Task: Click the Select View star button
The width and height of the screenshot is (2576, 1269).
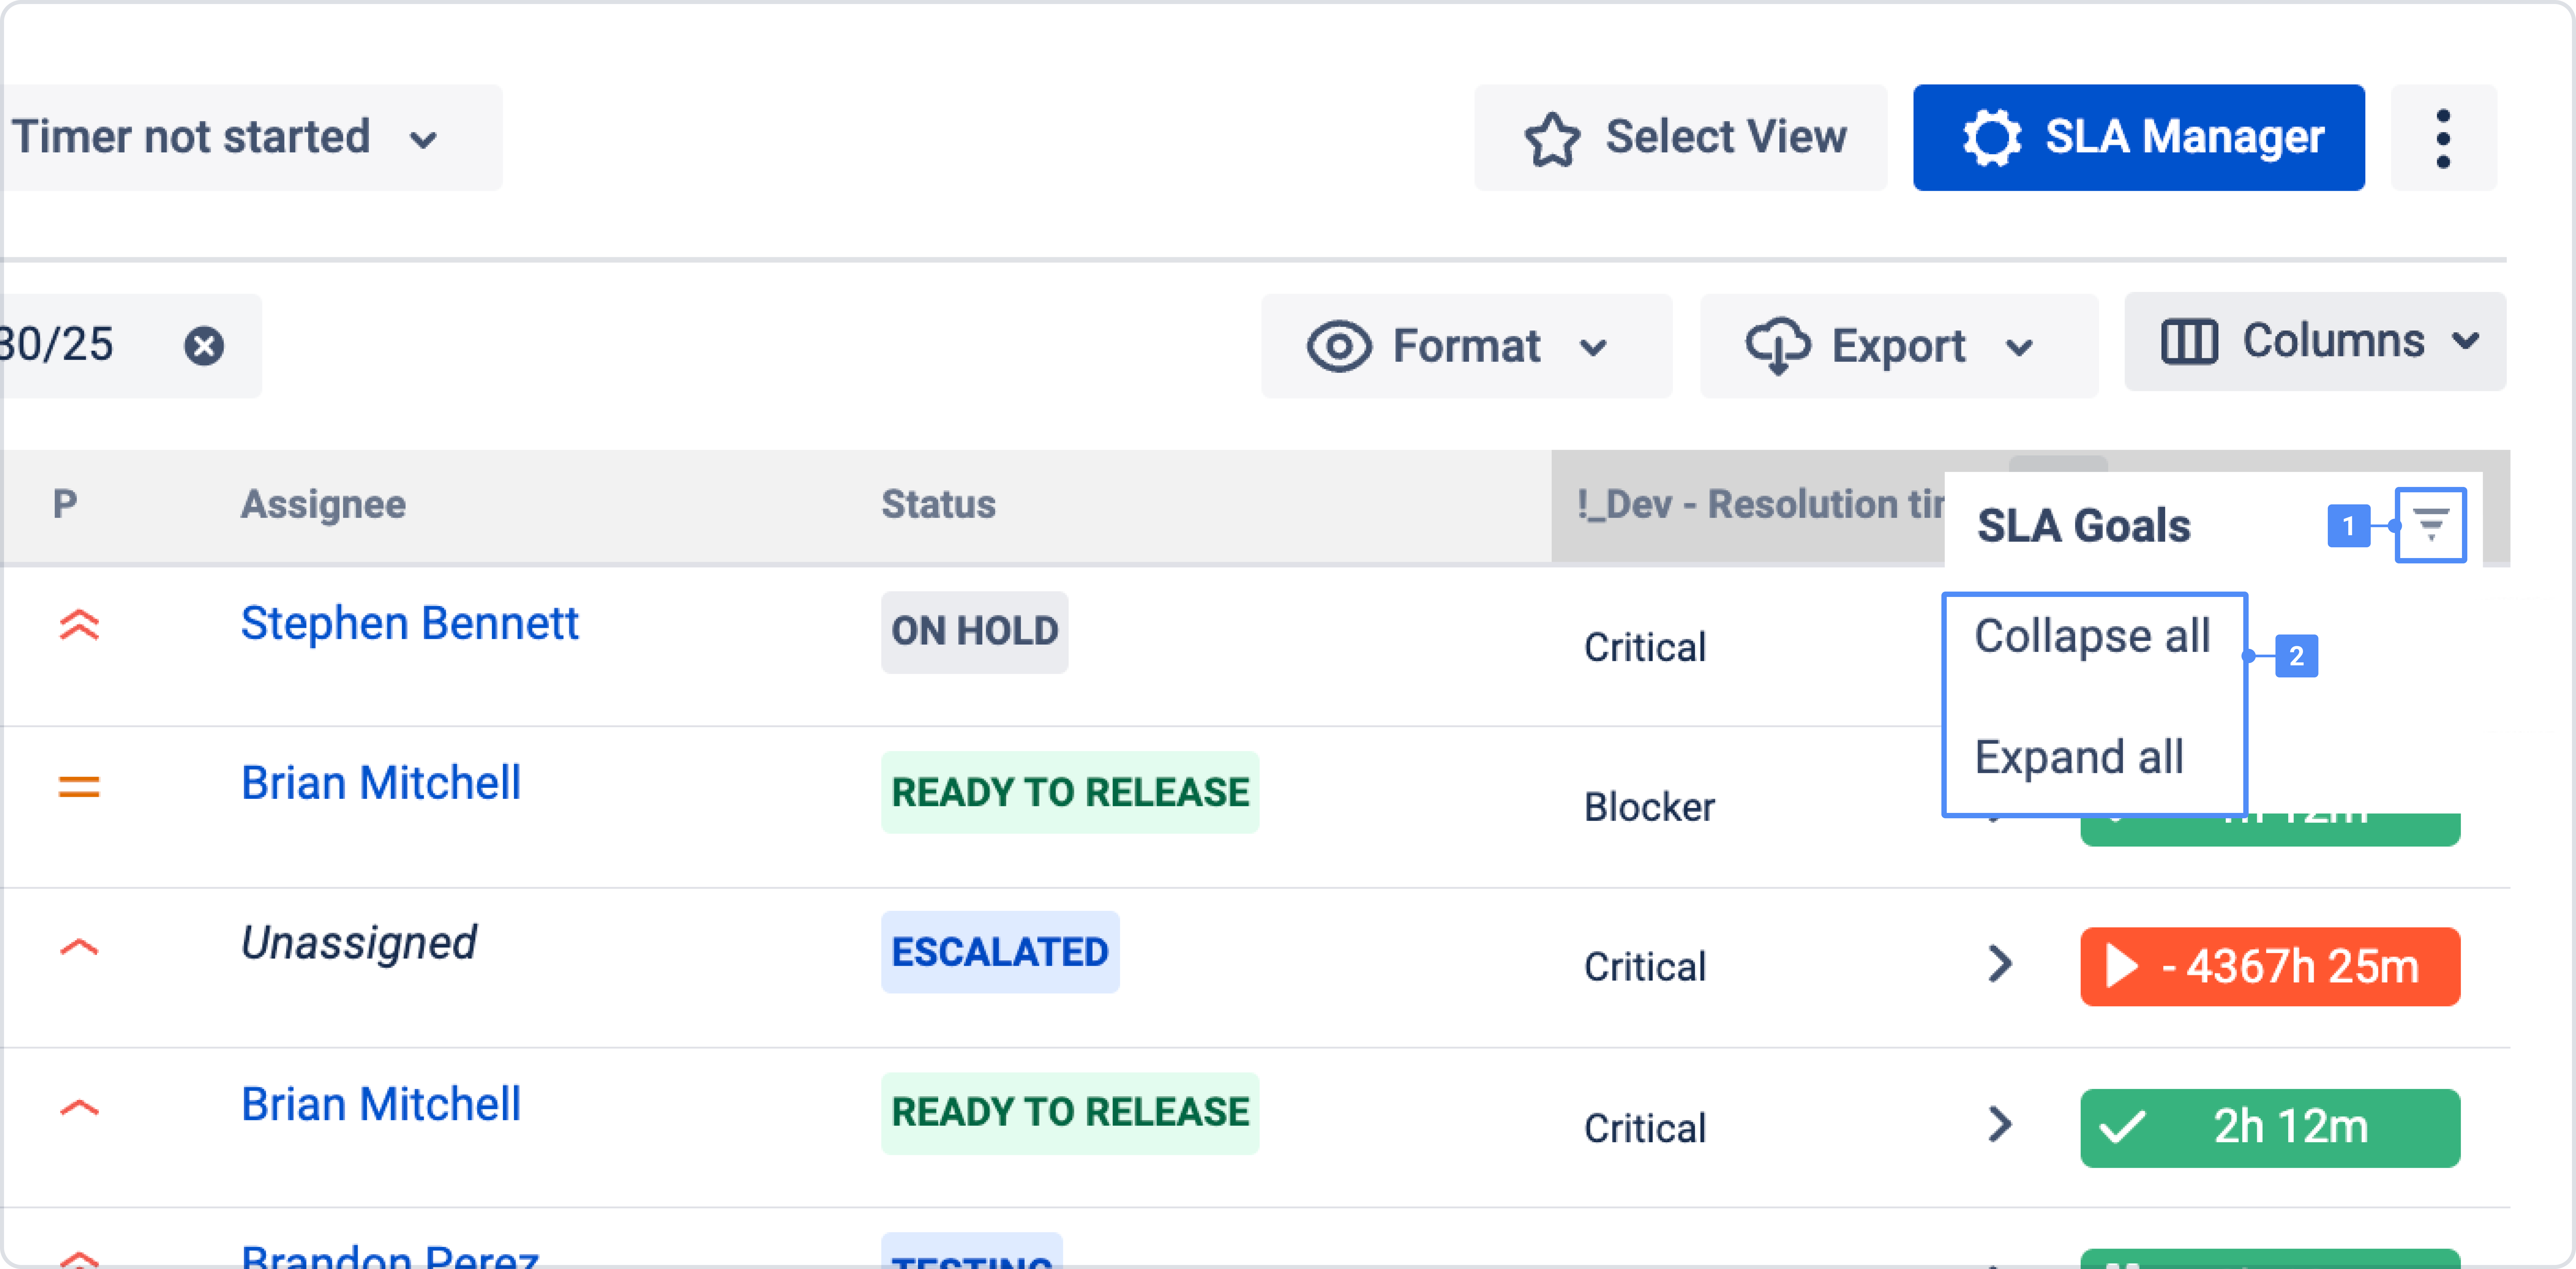Action: (x=1681, y=138)
